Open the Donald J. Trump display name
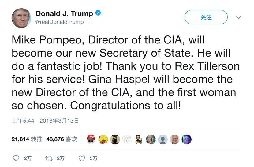254x167 pixels. point(64,13)
